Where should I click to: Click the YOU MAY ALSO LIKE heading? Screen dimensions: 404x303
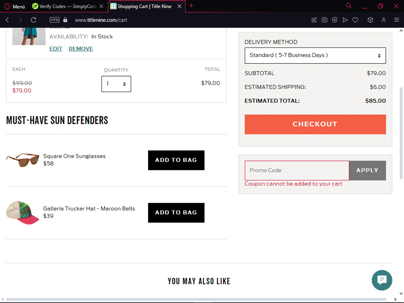coord(199,281)
